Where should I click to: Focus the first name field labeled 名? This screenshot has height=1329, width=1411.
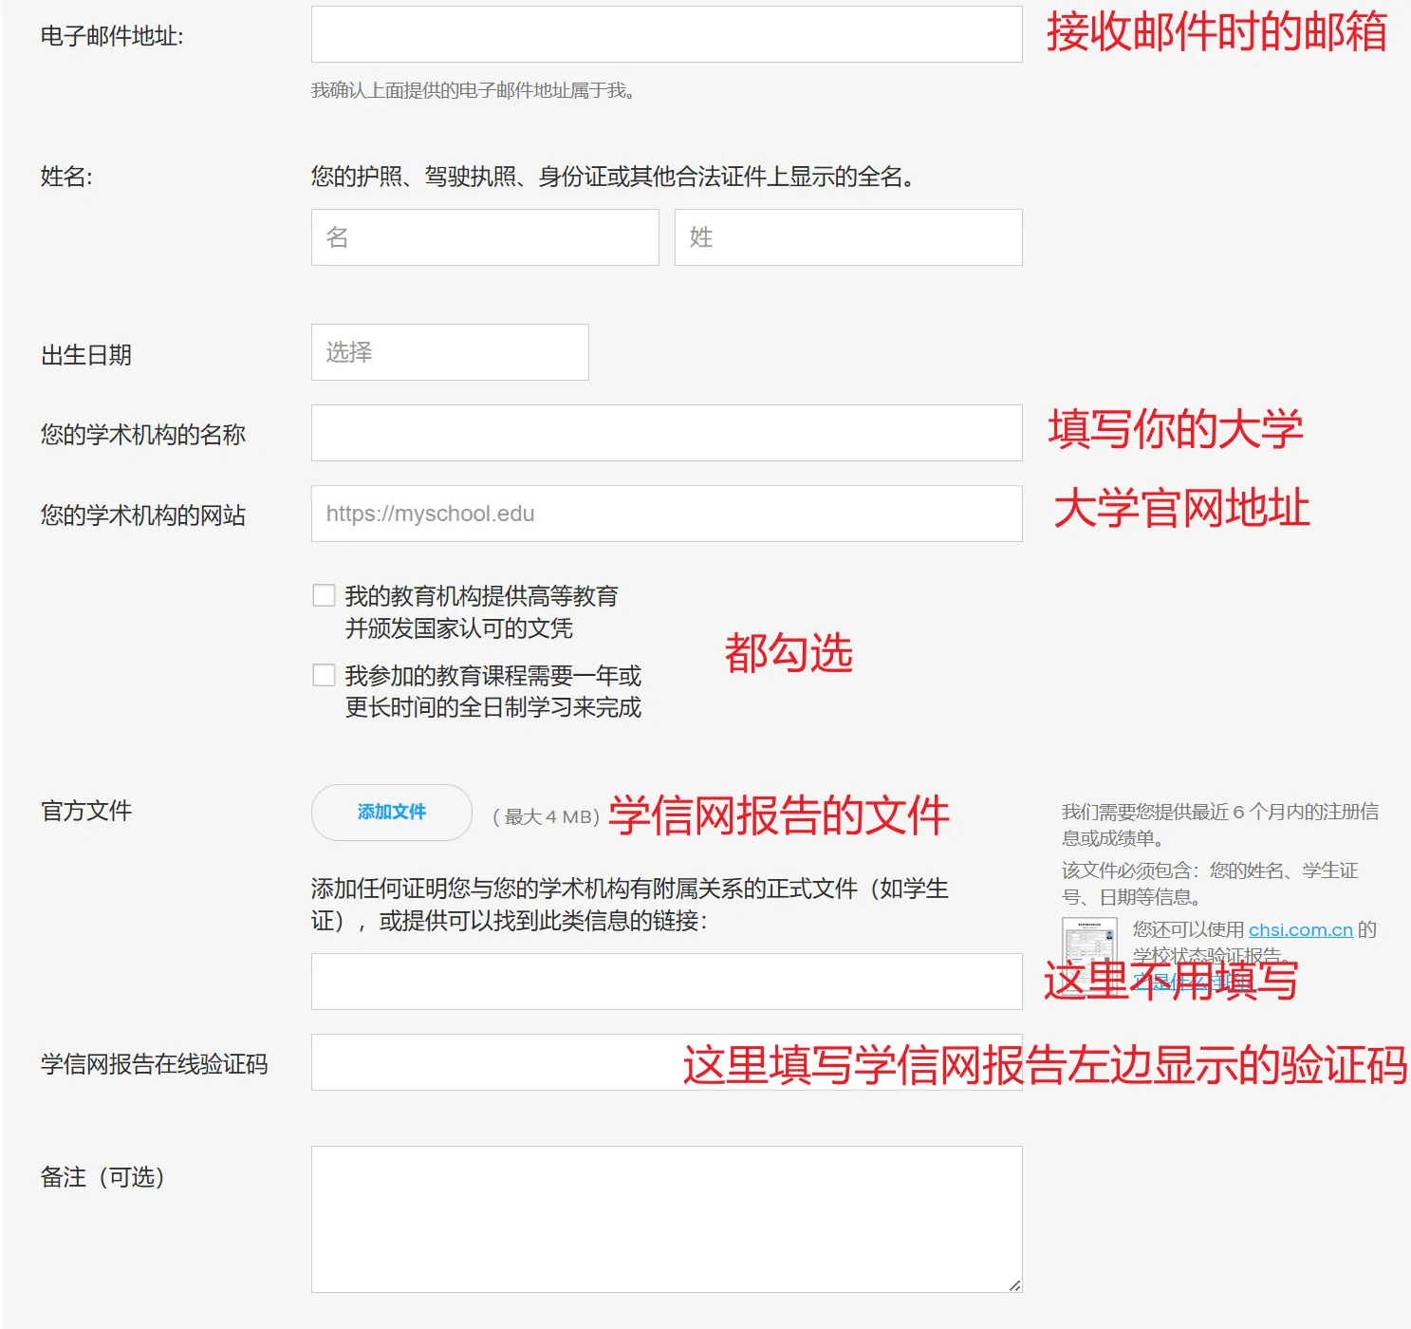pos(484,237)
